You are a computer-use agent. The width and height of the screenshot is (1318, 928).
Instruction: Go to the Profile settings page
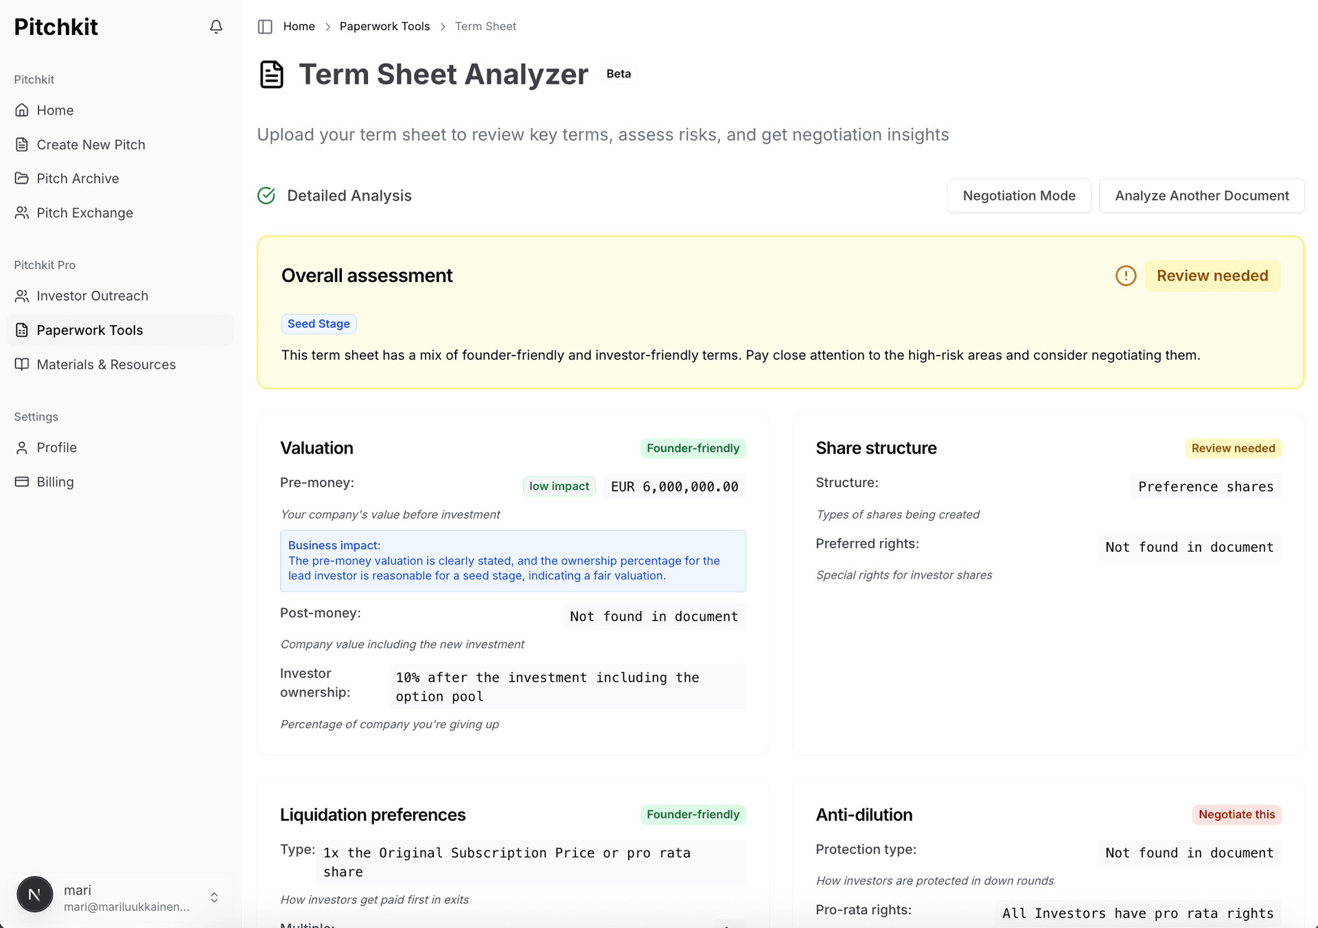tap(56, 448)
